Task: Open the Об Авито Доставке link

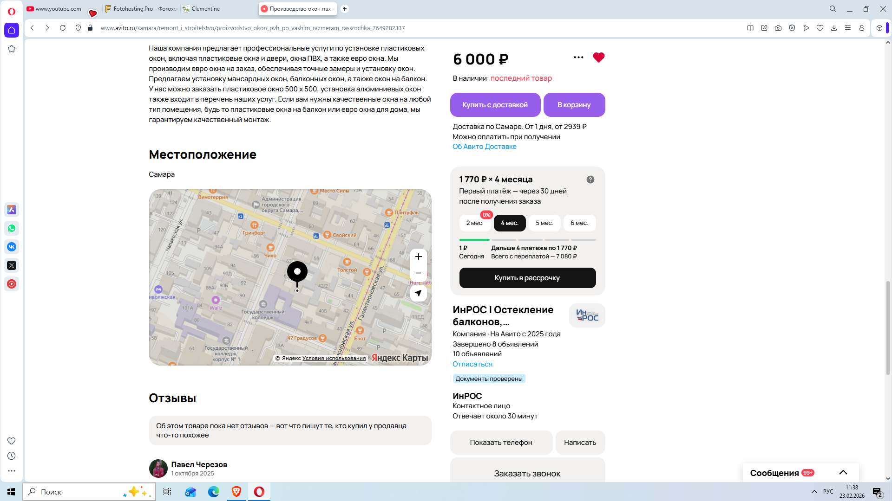Action: coord(484,147)
